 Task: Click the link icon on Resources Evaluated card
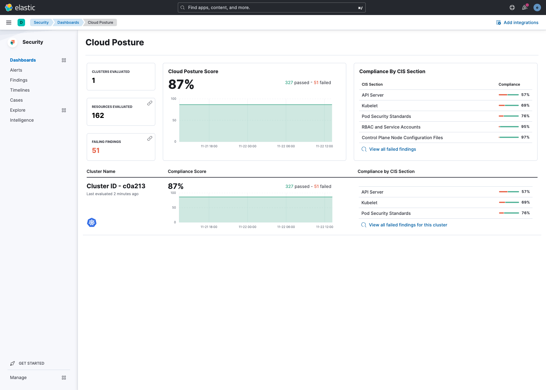click(150, 103)
